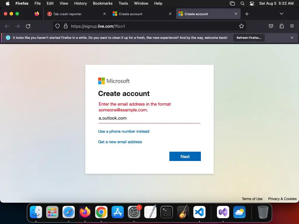Close the middle Create account tab
Image resolution: width=299 pixels, height=224 pixels.
click(170, 14)
